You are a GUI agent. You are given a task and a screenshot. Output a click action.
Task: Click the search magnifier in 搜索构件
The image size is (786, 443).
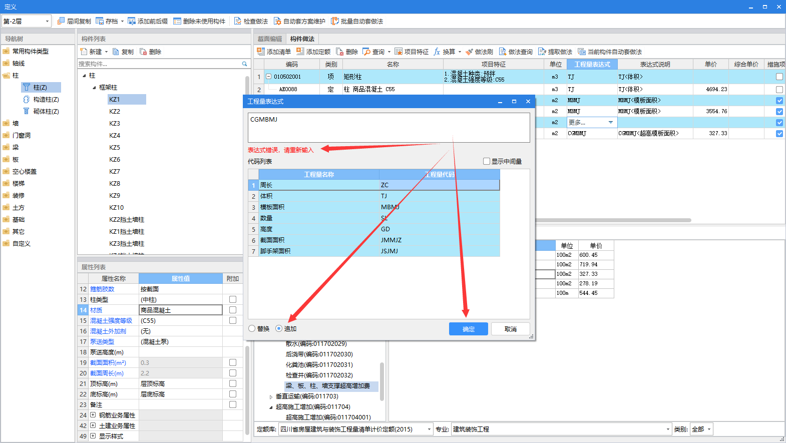pos(245,64)
